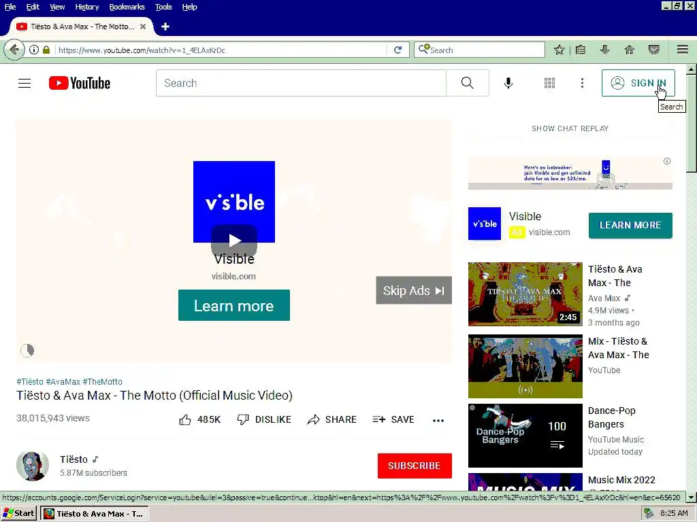
Task: Click scrollbar up arrow
Action: point(692,70)
